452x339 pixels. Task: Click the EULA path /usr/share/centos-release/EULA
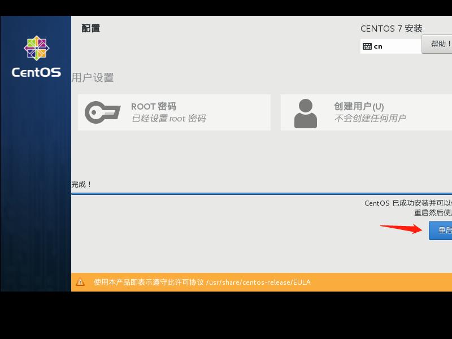click(257, 282)
